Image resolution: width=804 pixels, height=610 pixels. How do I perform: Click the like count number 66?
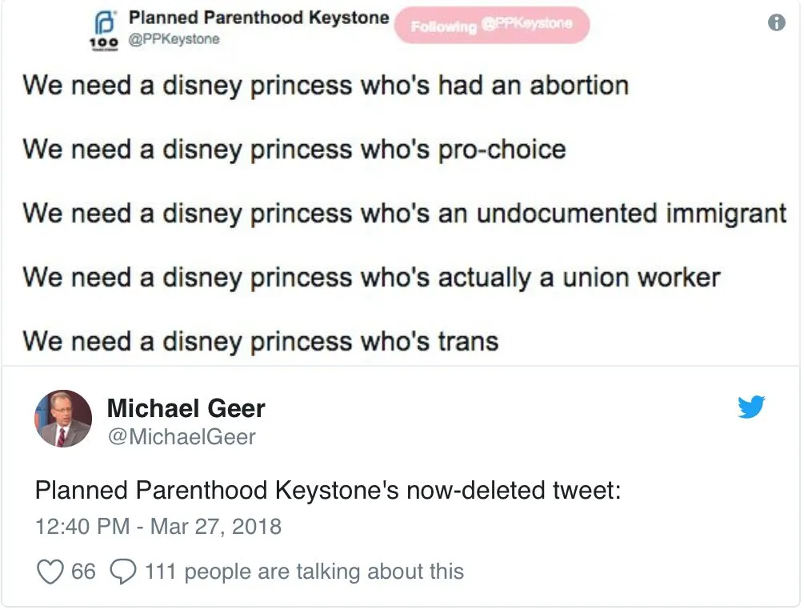(83, 572)
